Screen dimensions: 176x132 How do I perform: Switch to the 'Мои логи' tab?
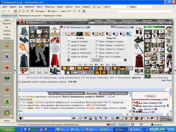pos(105,93)
